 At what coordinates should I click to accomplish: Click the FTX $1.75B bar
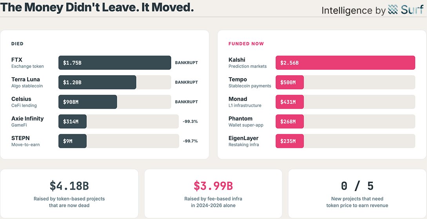[x=114, y=63]
